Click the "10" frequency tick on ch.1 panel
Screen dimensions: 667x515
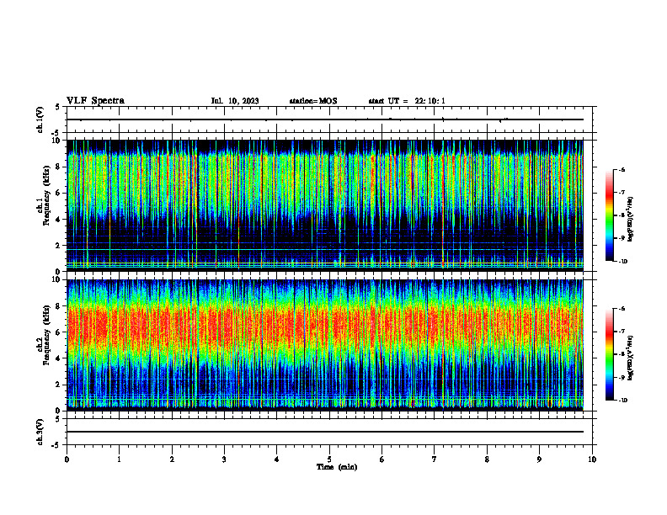coord(57,141)
